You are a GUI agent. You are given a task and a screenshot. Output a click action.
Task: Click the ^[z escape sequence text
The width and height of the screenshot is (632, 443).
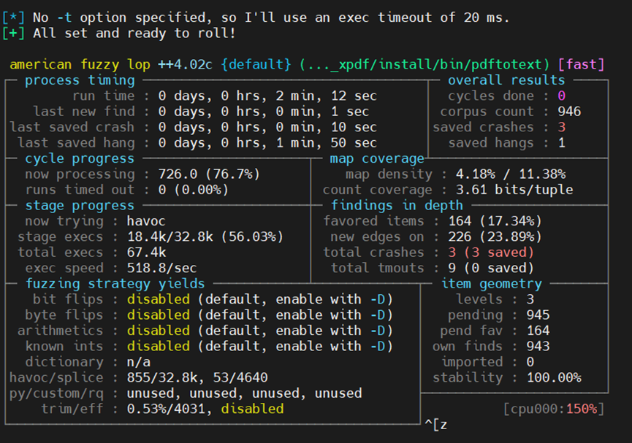[x=436, y=425]
